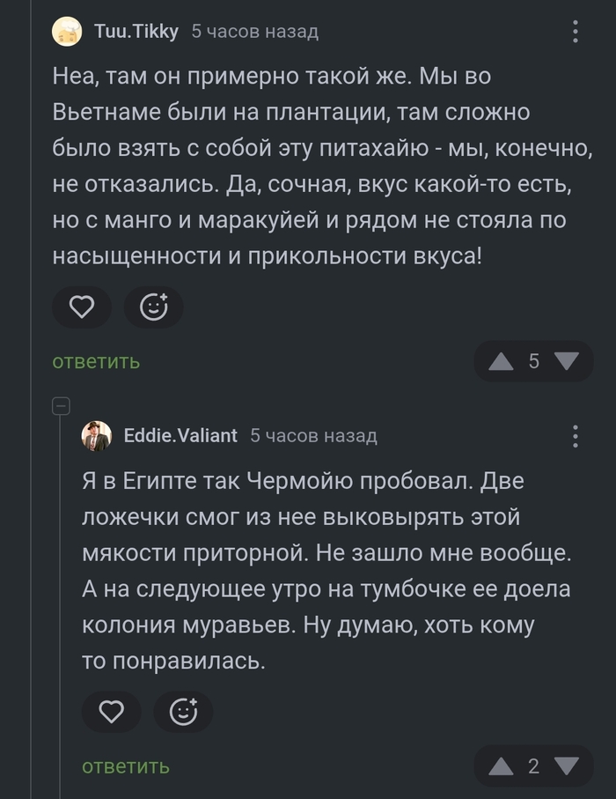The width and height of the screenshot is (616, 799).
Task: Open emoji reactions for Eddie.Valiant's comment
Action: coord(183,712)
